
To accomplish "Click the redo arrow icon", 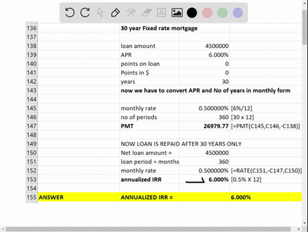I will tap(85, 12).
